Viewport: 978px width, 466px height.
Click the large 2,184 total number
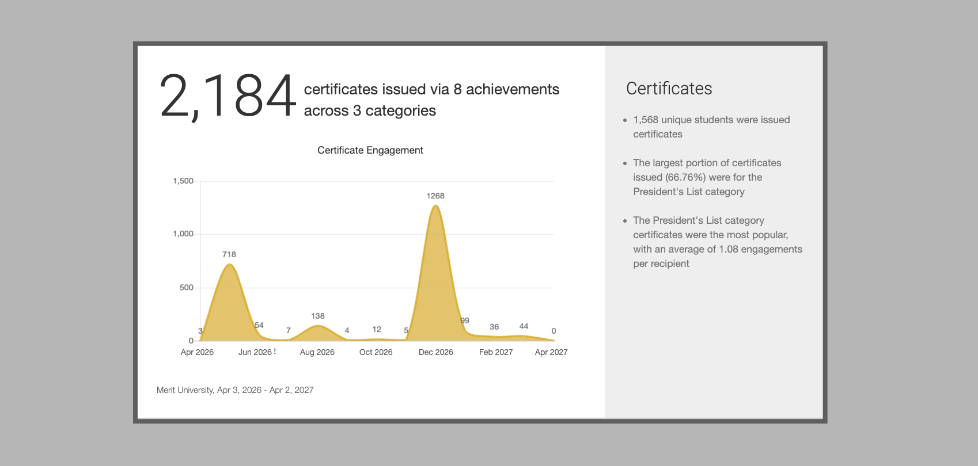[x=228, y=96]
